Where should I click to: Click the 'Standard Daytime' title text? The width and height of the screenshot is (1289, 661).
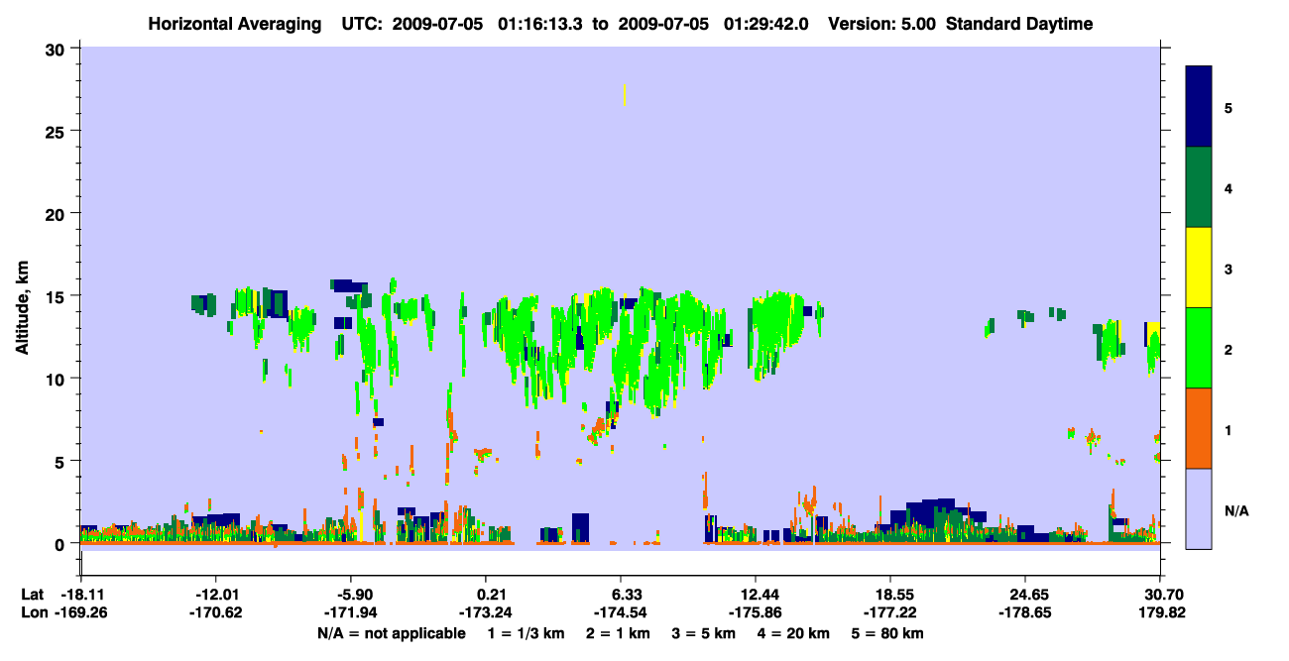pyautogui.click(x=1019, y=24)
